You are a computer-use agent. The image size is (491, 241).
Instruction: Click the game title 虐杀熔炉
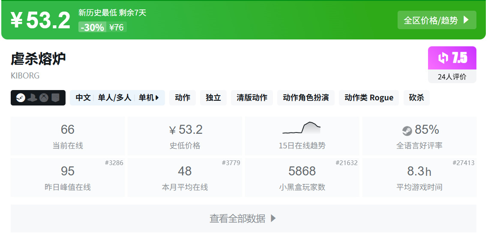(38, 59)
